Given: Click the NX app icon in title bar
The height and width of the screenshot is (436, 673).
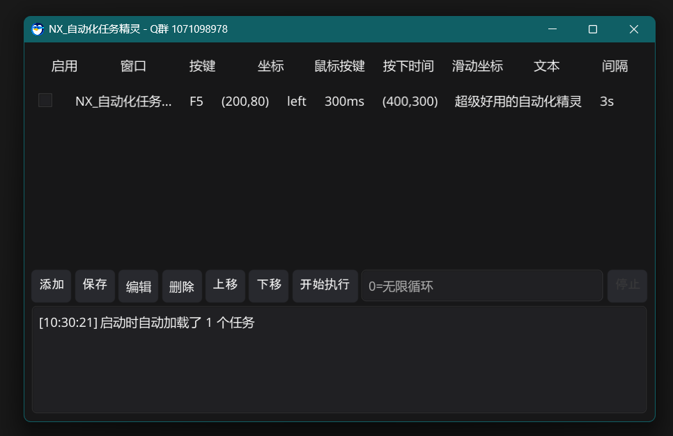Looking at the screenshot, I should (x=38, y=29).
